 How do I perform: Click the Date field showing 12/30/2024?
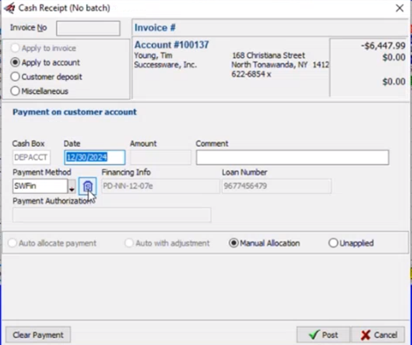point(95,157)
